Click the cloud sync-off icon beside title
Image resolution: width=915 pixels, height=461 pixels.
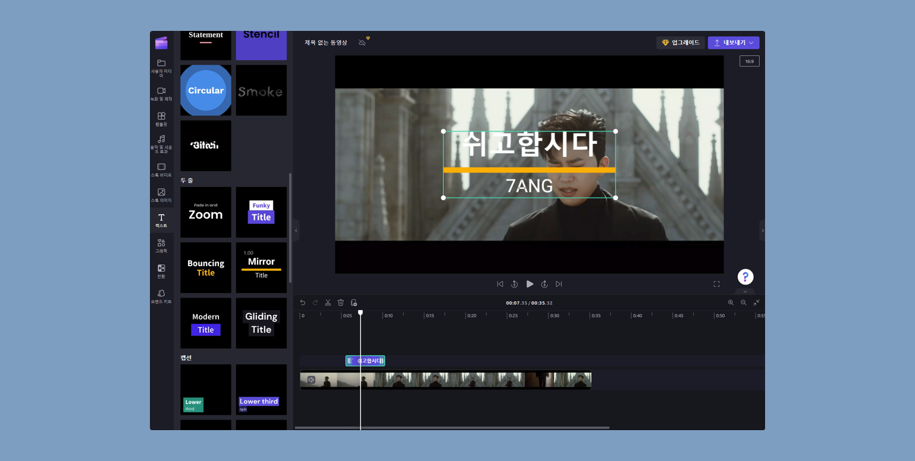362,43
